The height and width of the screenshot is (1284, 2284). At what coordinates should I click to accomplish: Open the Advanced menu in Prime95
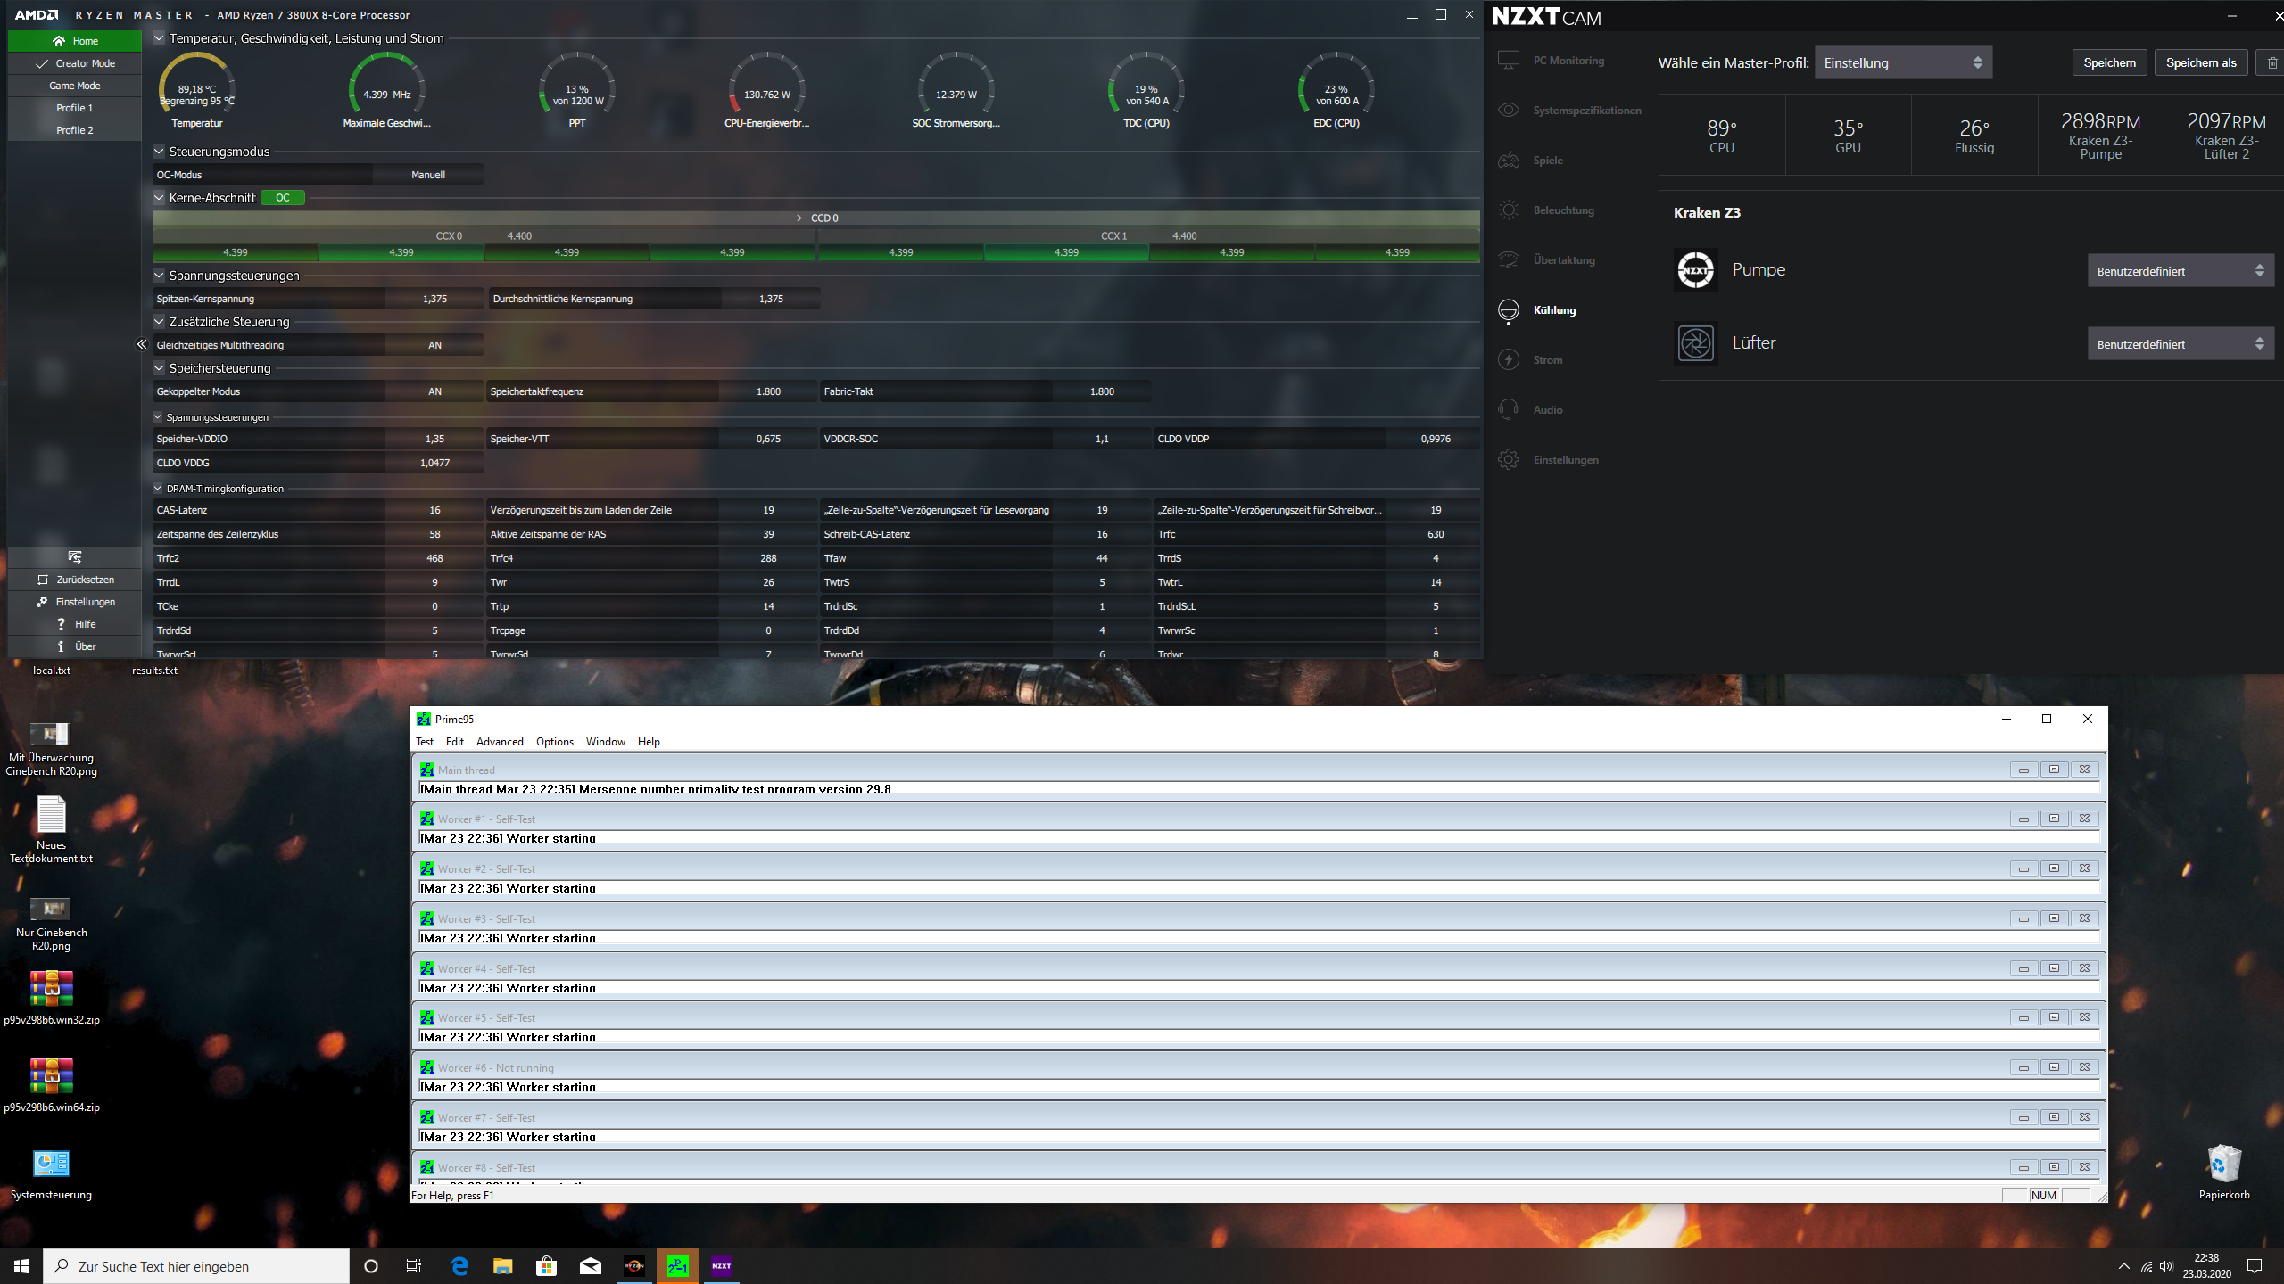point(500,742)
